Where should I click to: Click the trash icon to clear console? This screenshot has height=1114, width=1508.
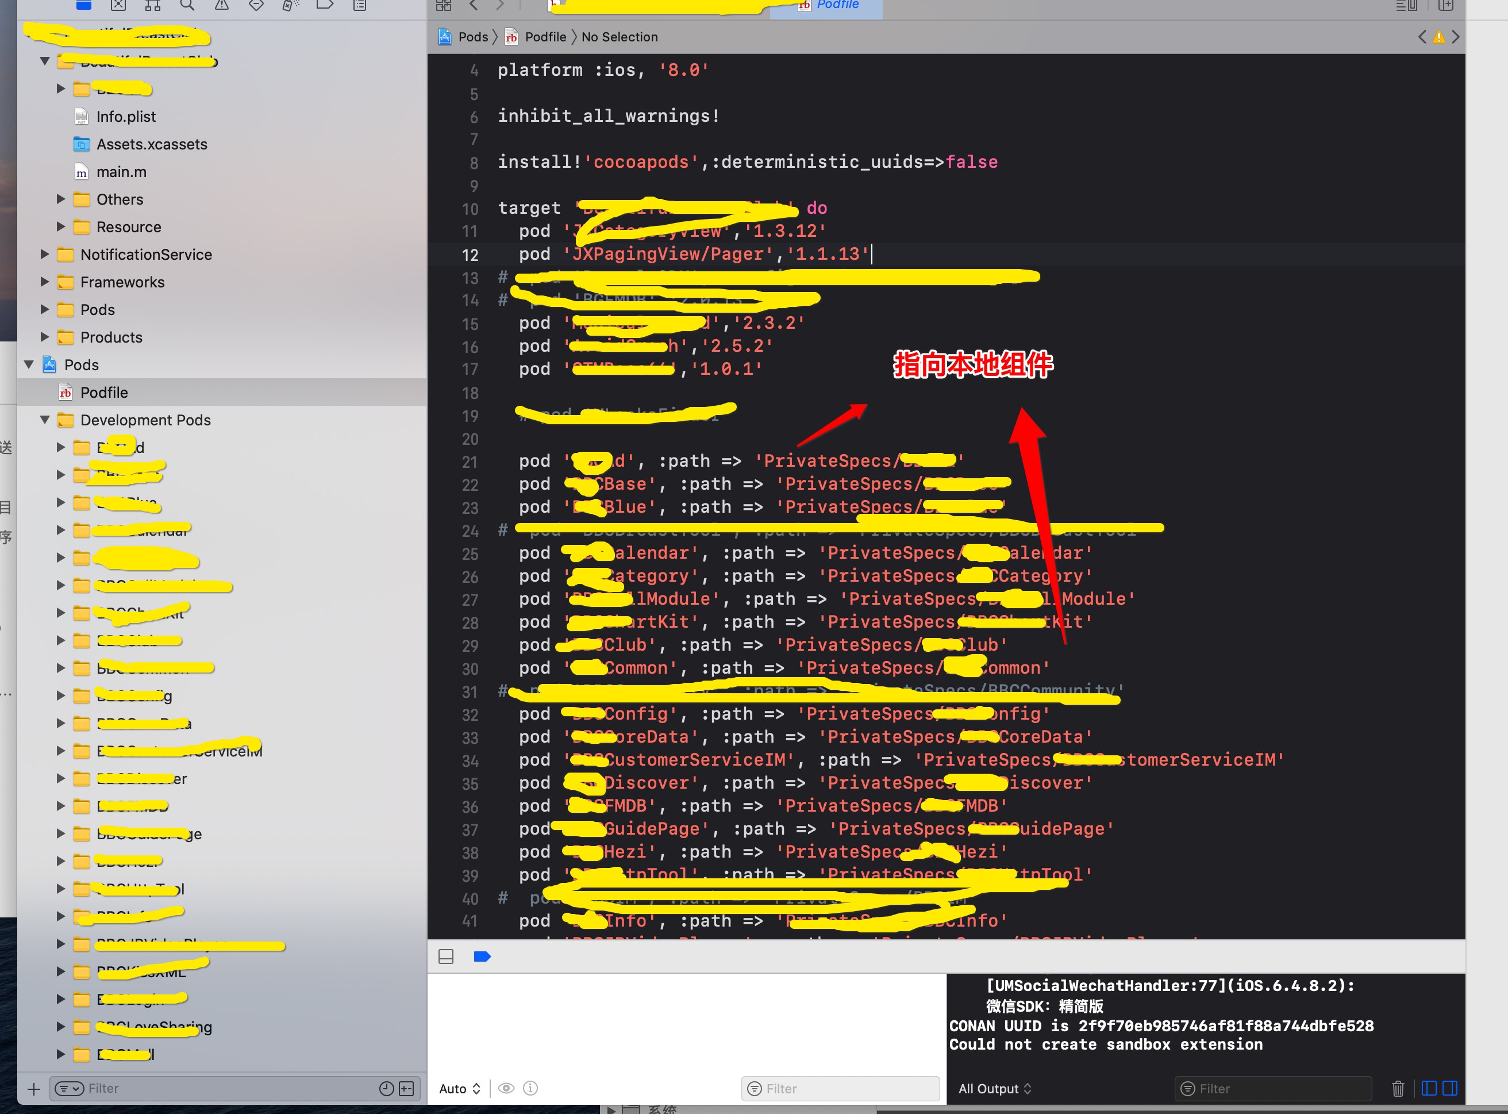[1398, 1088]
